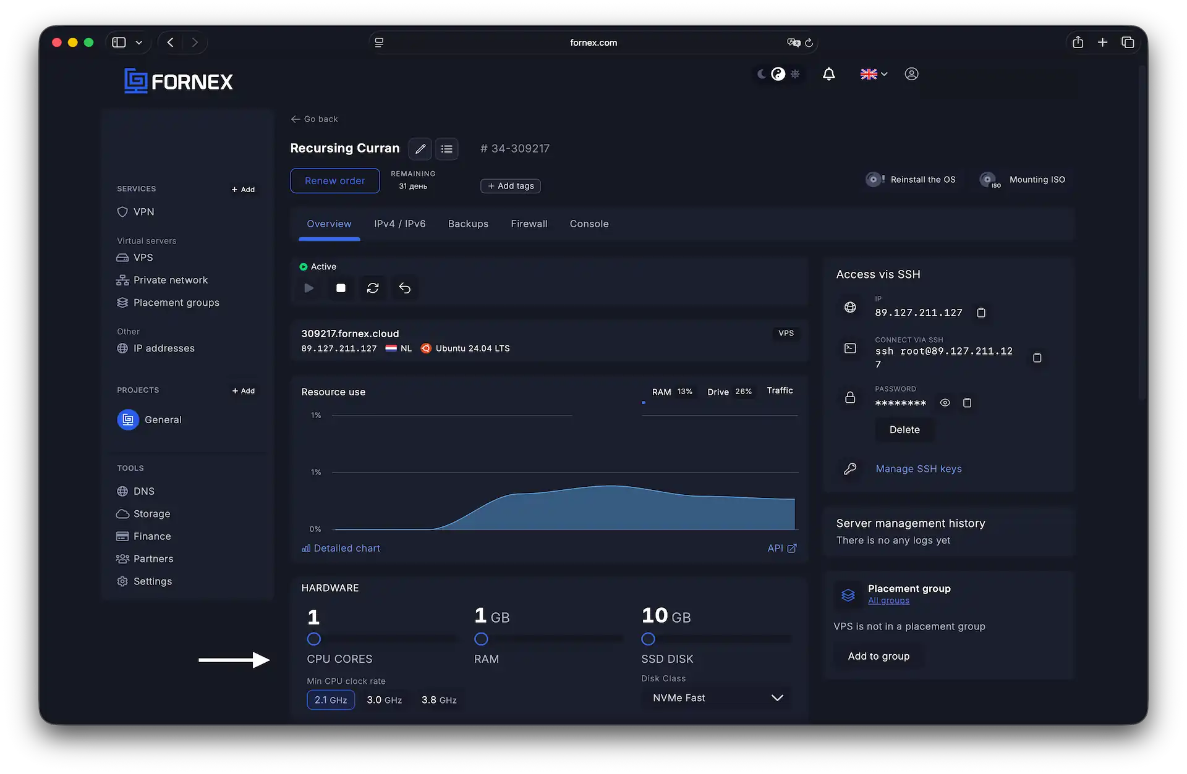Click Mounting ISO
Image resolution: width=1187 pixels, height=774 pixels.
(1023, 180)
